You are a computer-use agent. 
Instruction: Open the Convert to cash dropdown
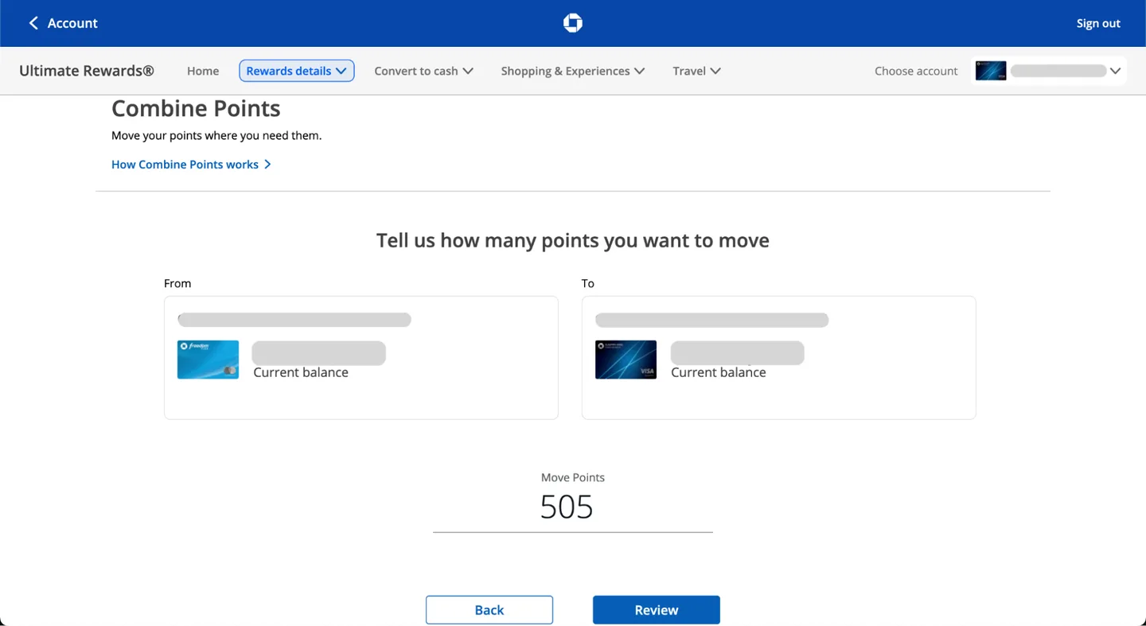423,71
